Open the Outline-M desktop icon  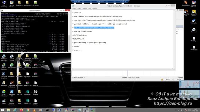(27, 93)
